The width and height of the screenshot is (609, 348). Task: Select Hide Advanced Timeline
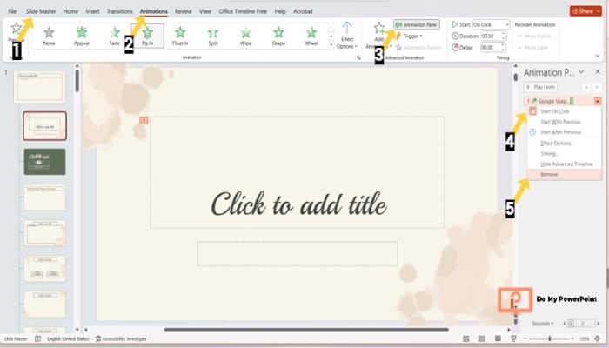pos(565,164)
